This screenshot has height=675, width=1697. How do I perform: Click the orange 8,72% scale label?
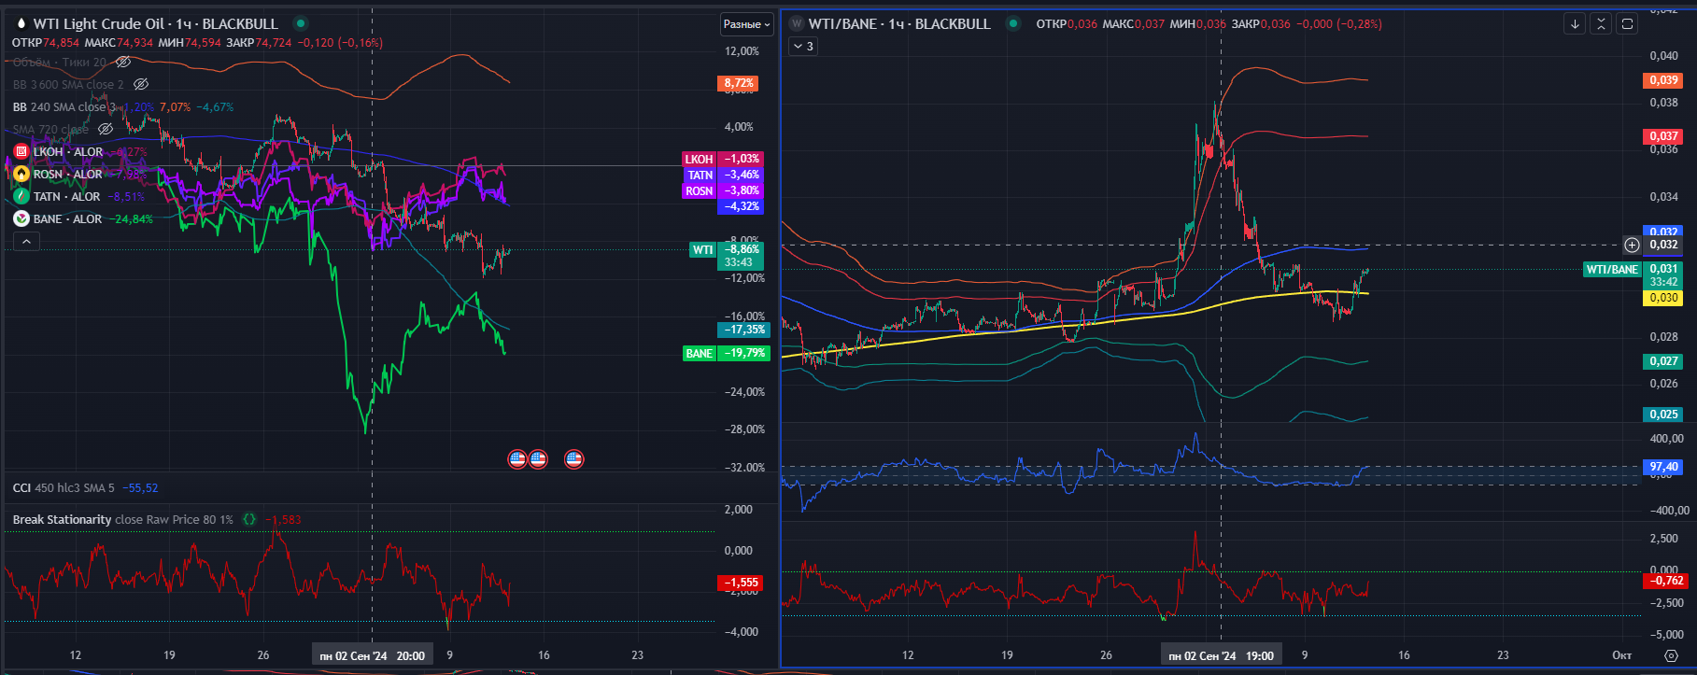click(739, 83)
